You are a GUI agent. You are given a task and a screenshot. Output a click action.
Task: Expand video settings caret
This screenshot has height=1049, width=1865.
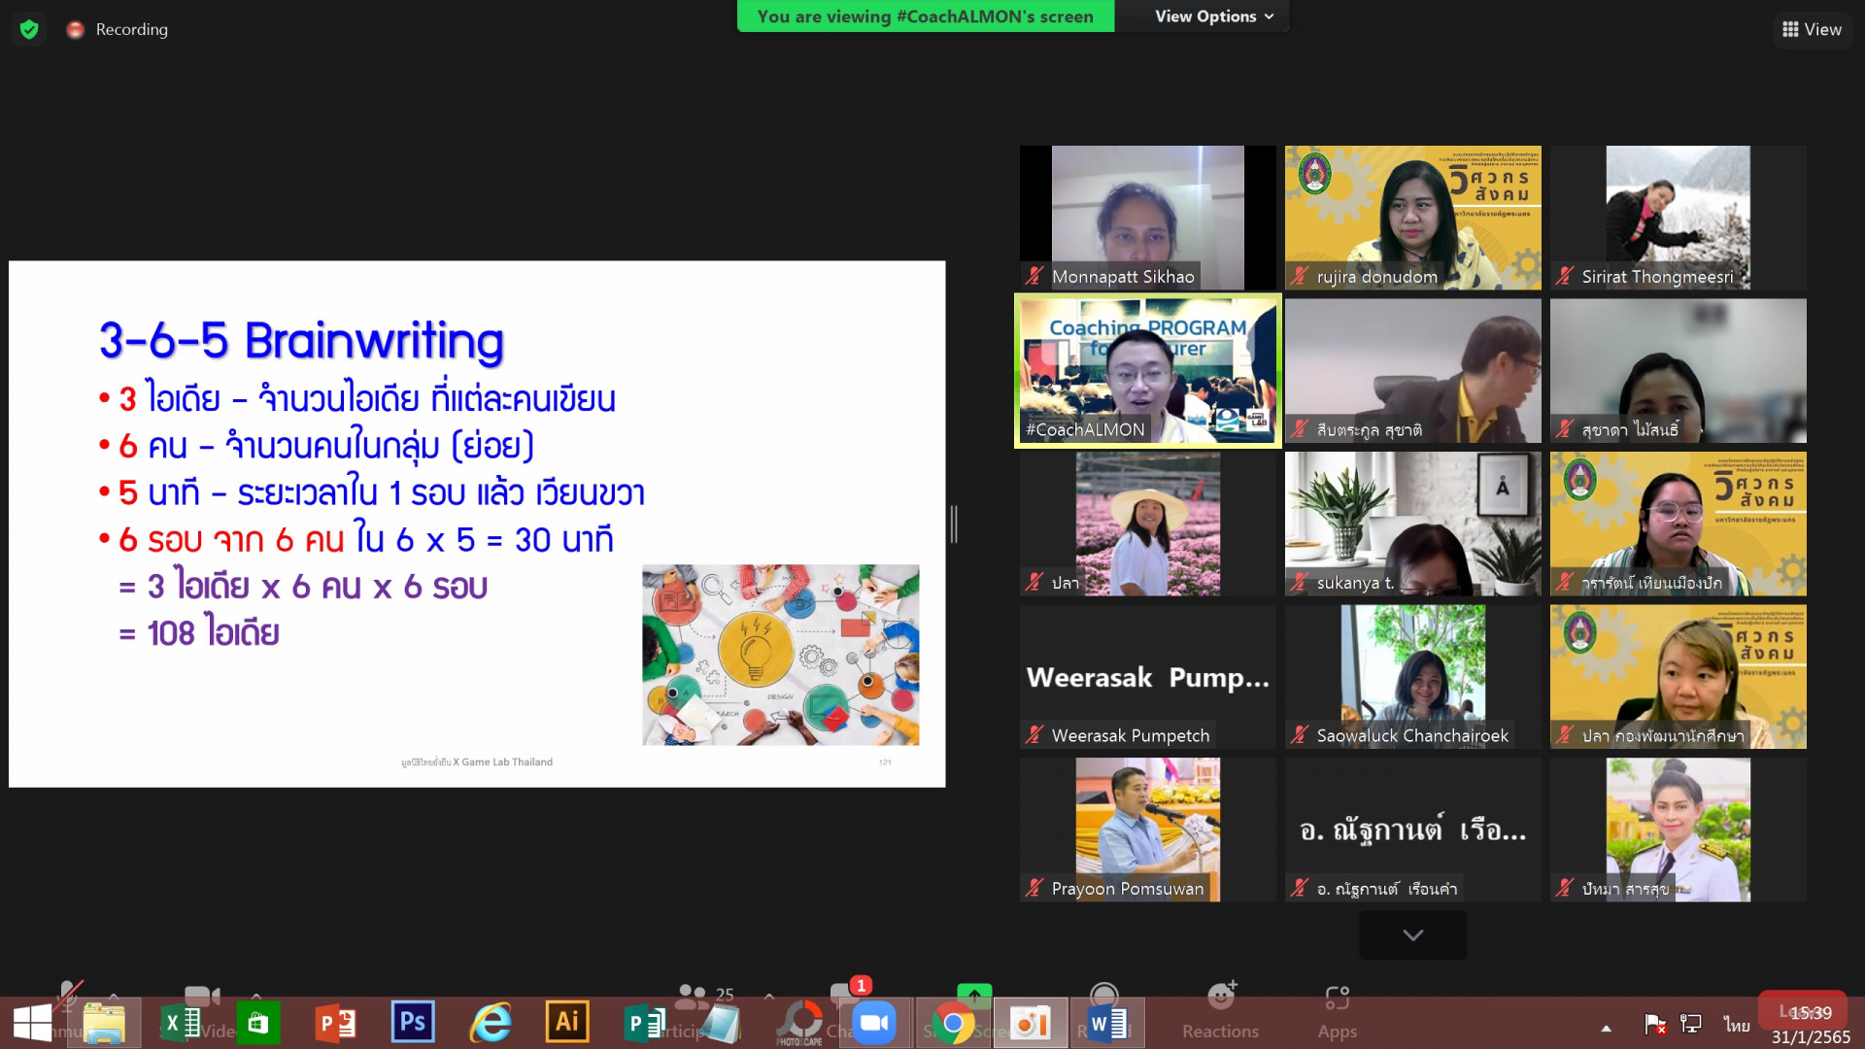tap(256, 996)
